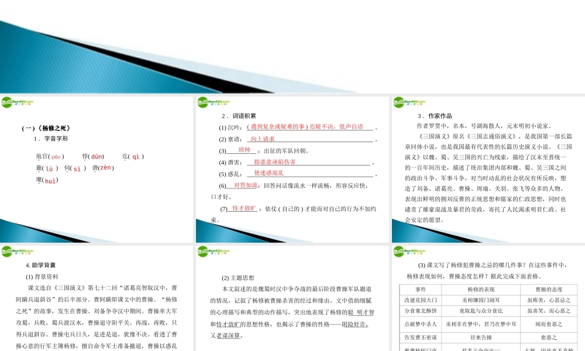
Task: Click the red answer 向上请求
Action: (263, 139)
